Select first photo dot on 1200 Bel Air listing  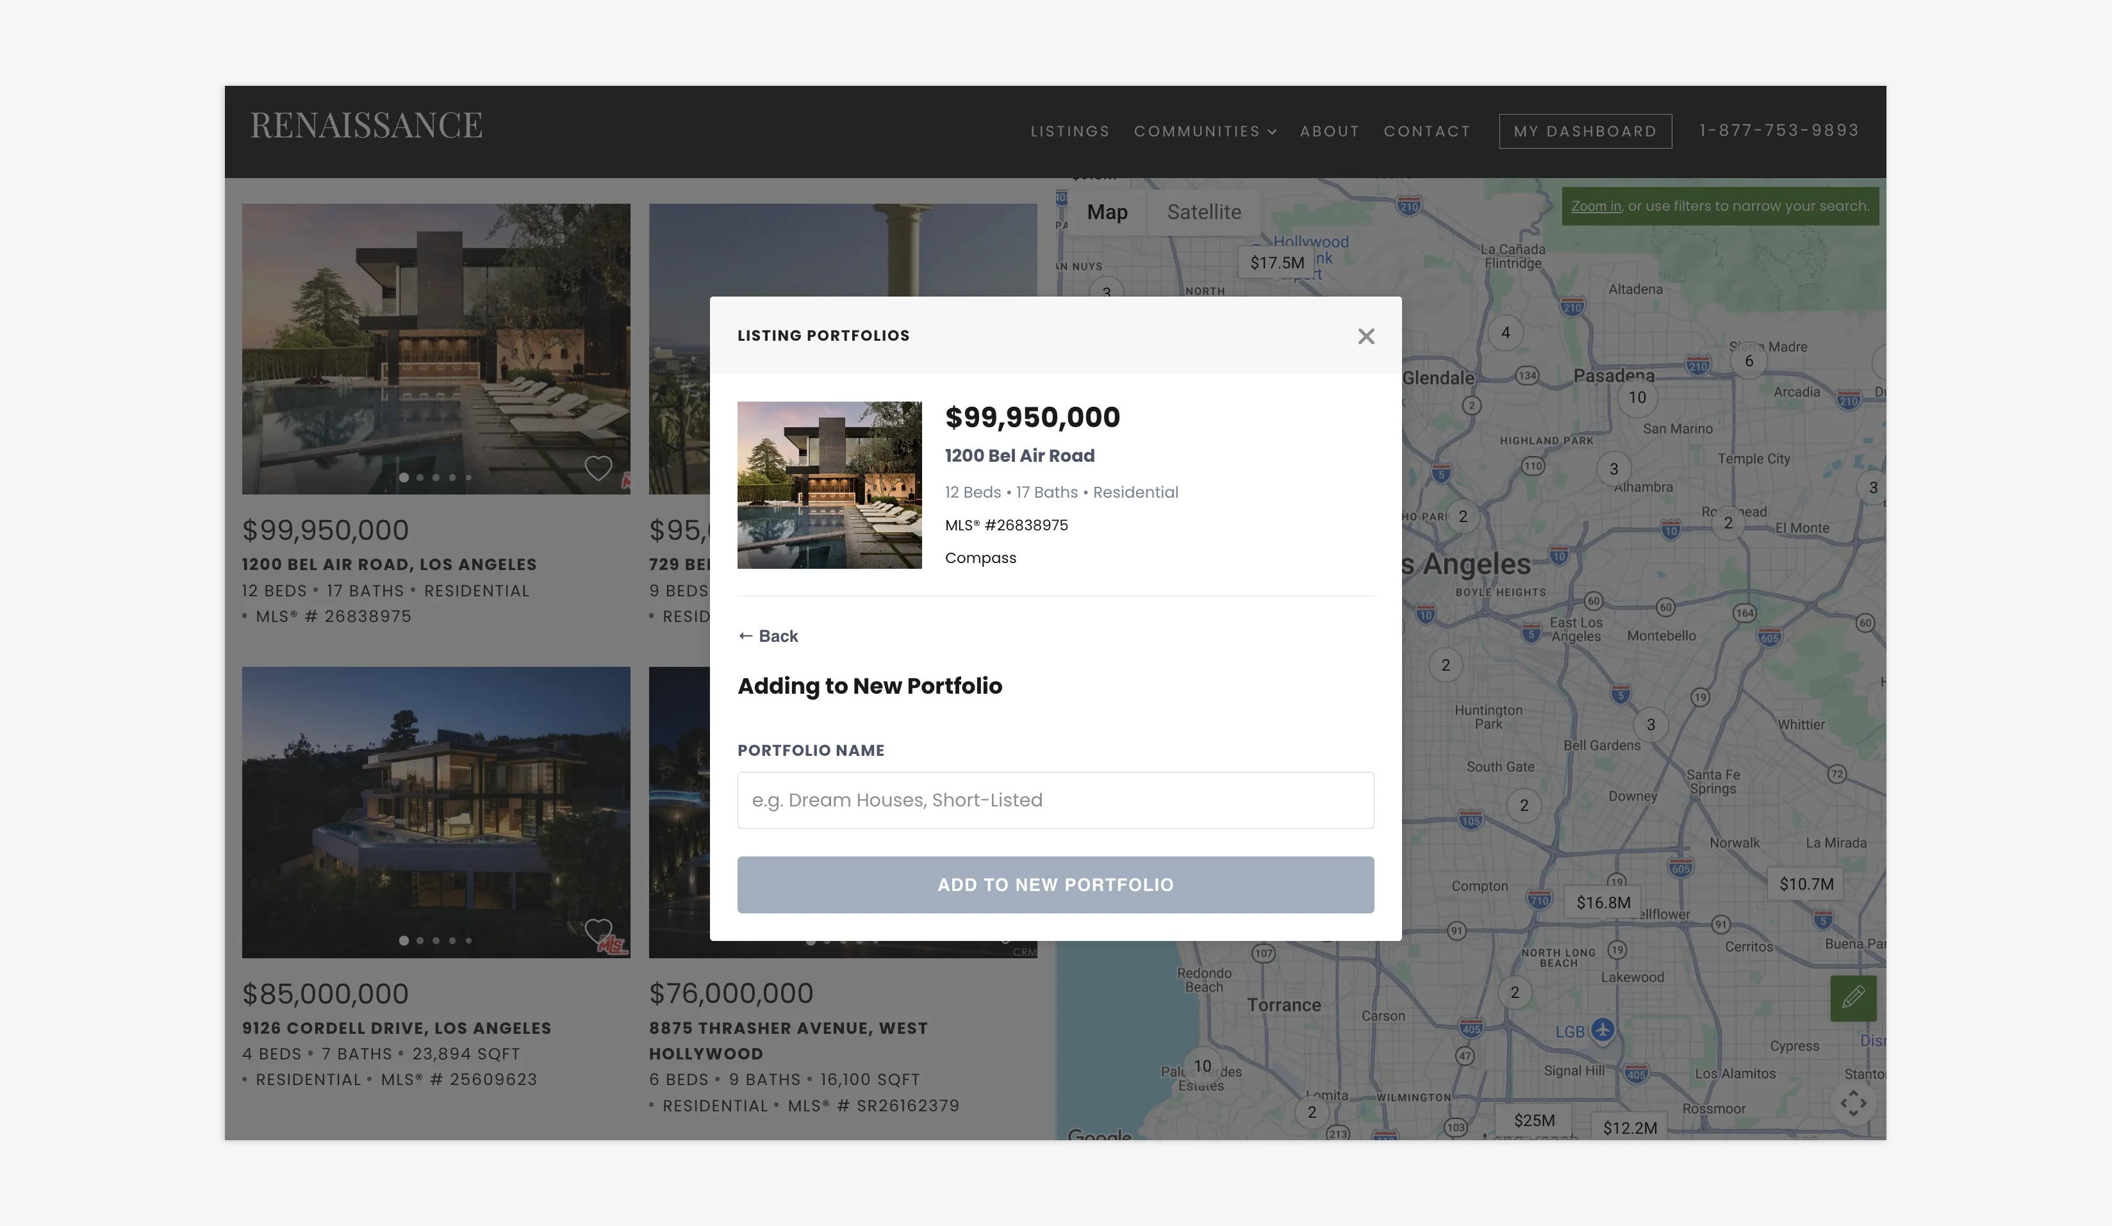404,478
